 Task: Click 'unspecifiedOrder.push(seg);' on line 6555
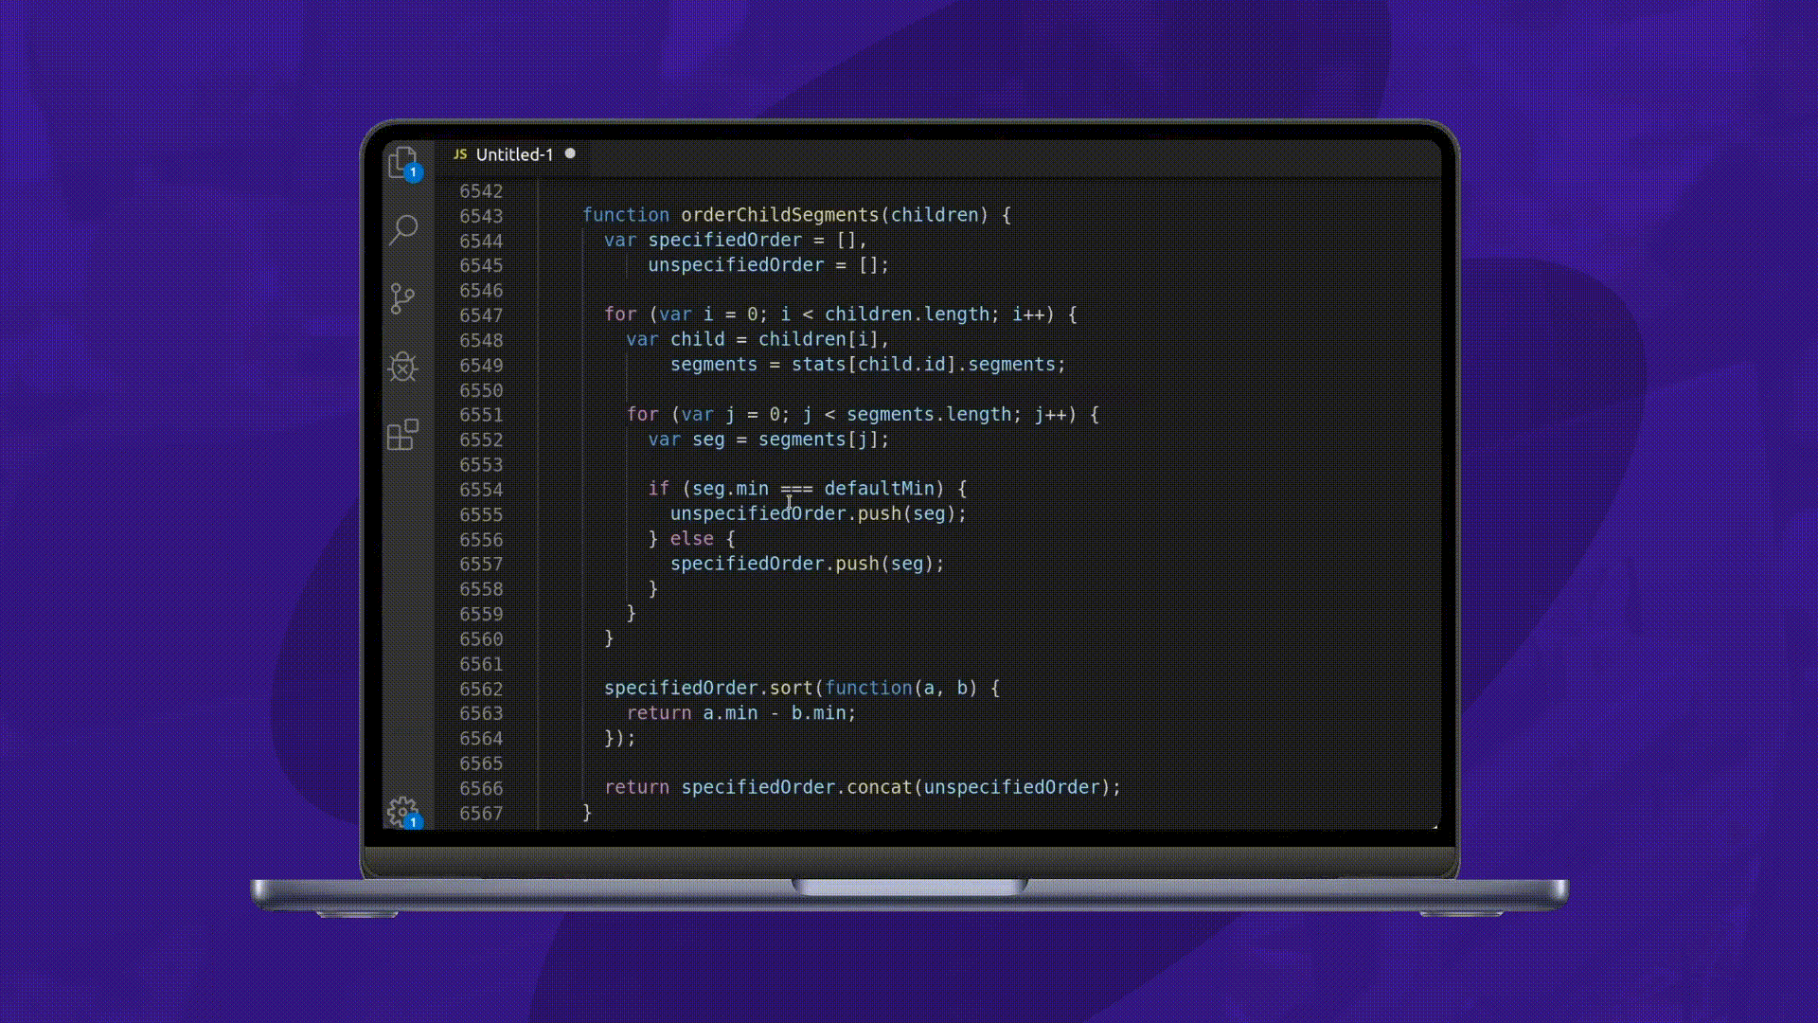[x=819, y=513]
